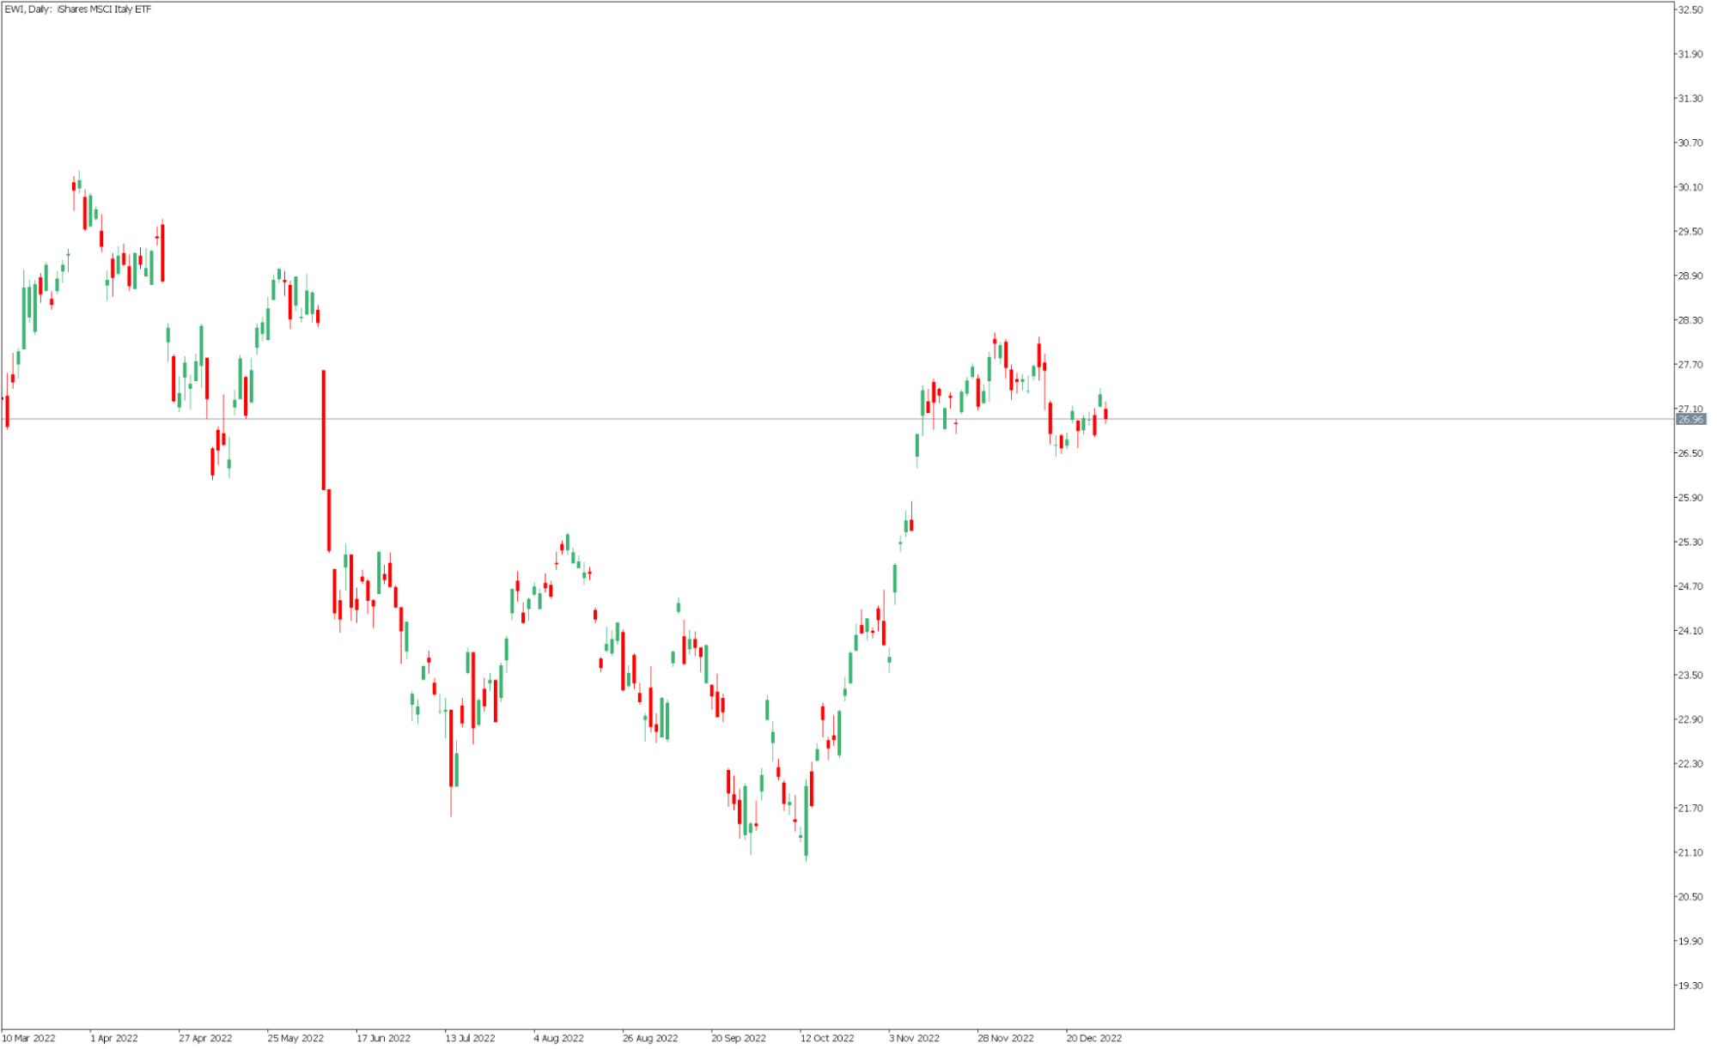Click the '13 Jul 2022' date label
The width and height of the screenshot is (1717, 1049).
point(471,1039)
